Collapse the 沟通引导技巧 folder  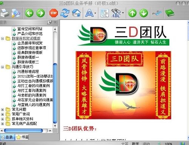[x=2, y=67]
